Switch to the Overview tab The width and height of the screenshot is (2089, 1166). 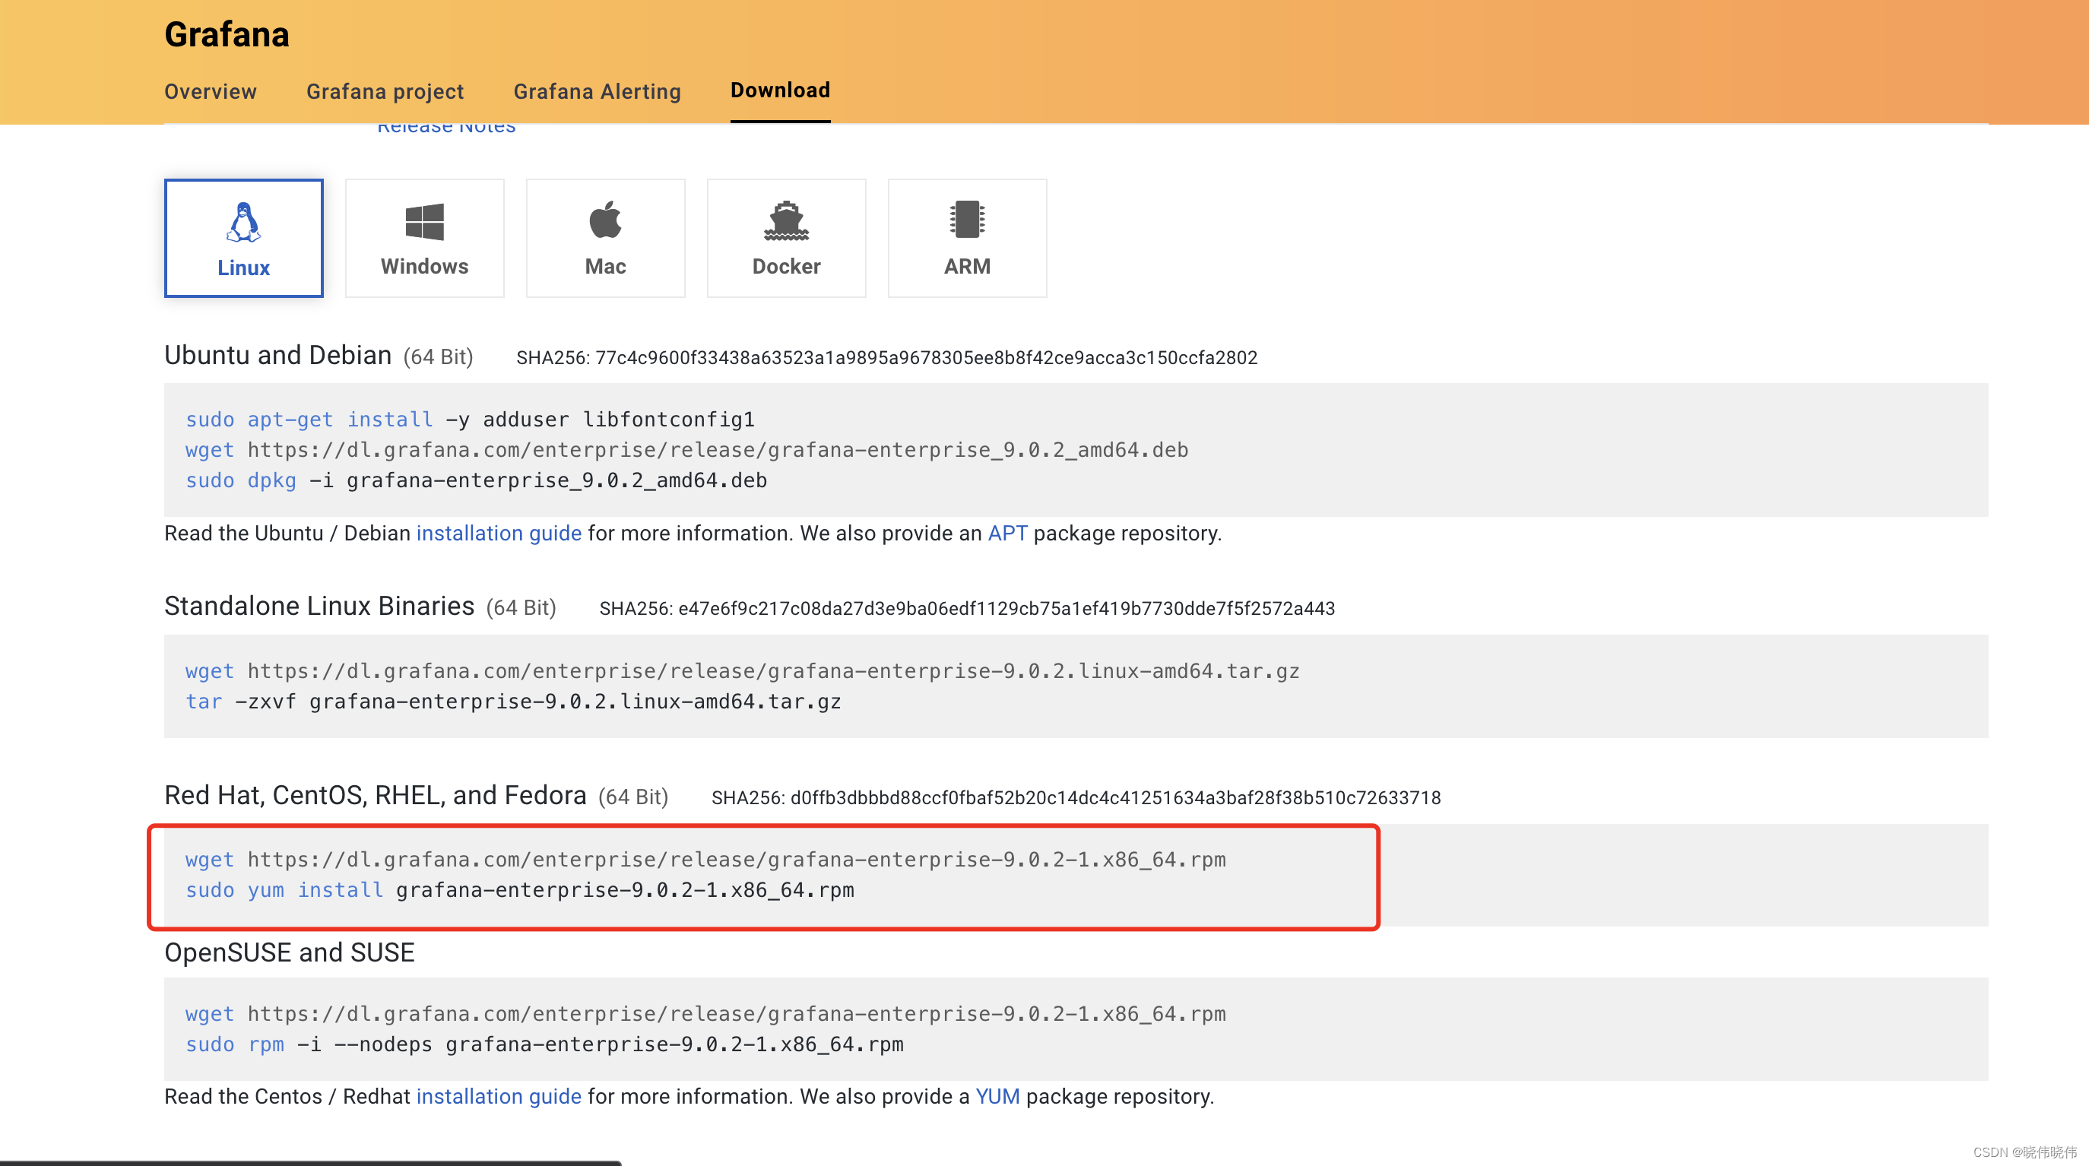point(210,92)
